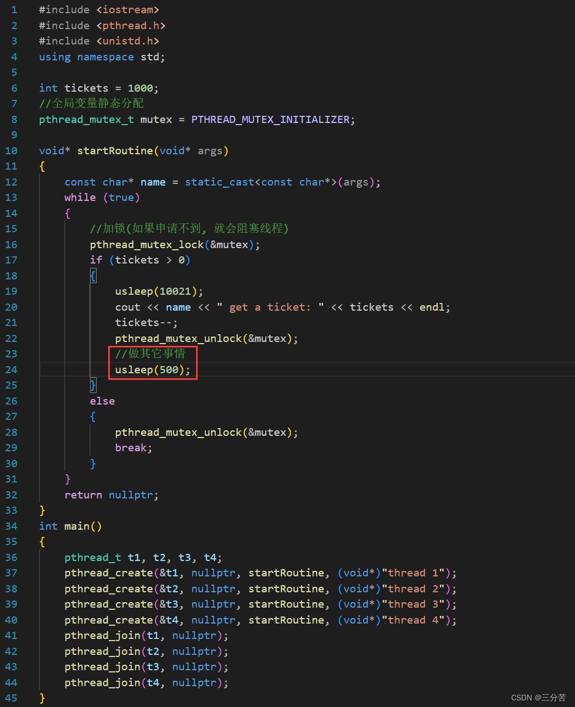Image resolution: width=575 pixels, height=707 pixels.
Task: Click pthread_mutex_unlock call on line 22
Action: click(206, 338)
